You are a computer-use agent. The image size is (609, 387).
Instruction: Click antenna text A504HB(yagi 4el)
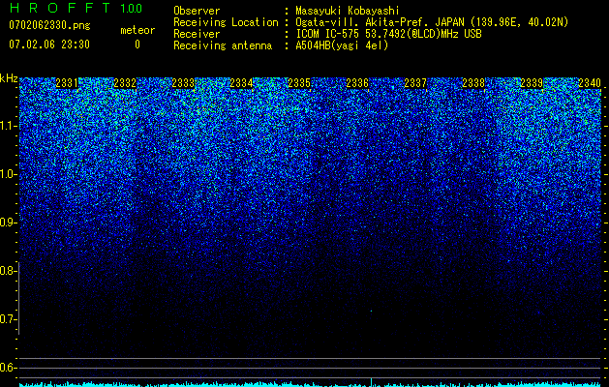point(342,45)
